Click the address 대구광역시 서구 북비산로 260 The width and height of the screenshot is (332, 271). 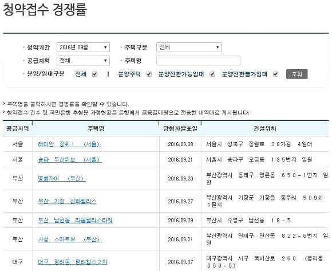point(264,262)
